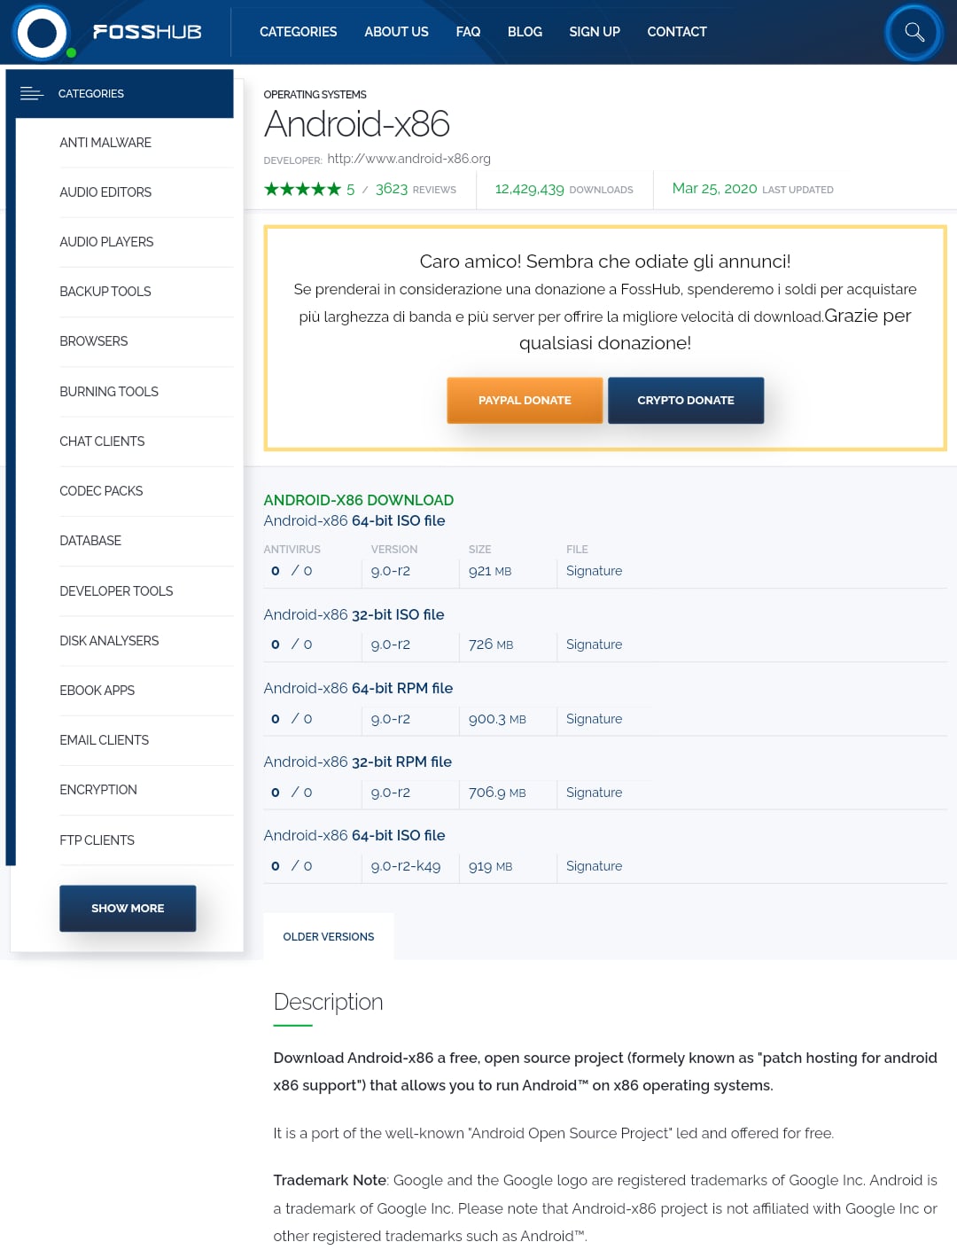Download Android-x86 64-bit ISO k49 version
The image size is (957, 1250).
(x=354, y=835)
